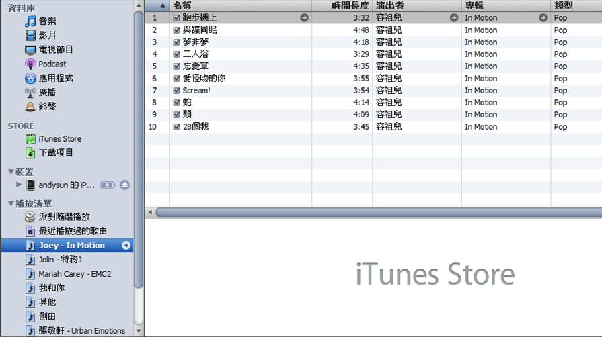Image resolution: width=602 pixels, height=337 pixels.
Task: Eject the andysun iPhone device
Action: point(124,185)
